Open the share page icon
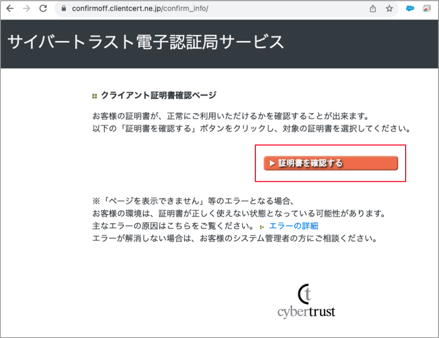The width and height of the screenshot is (439, 338). point(373,8)
